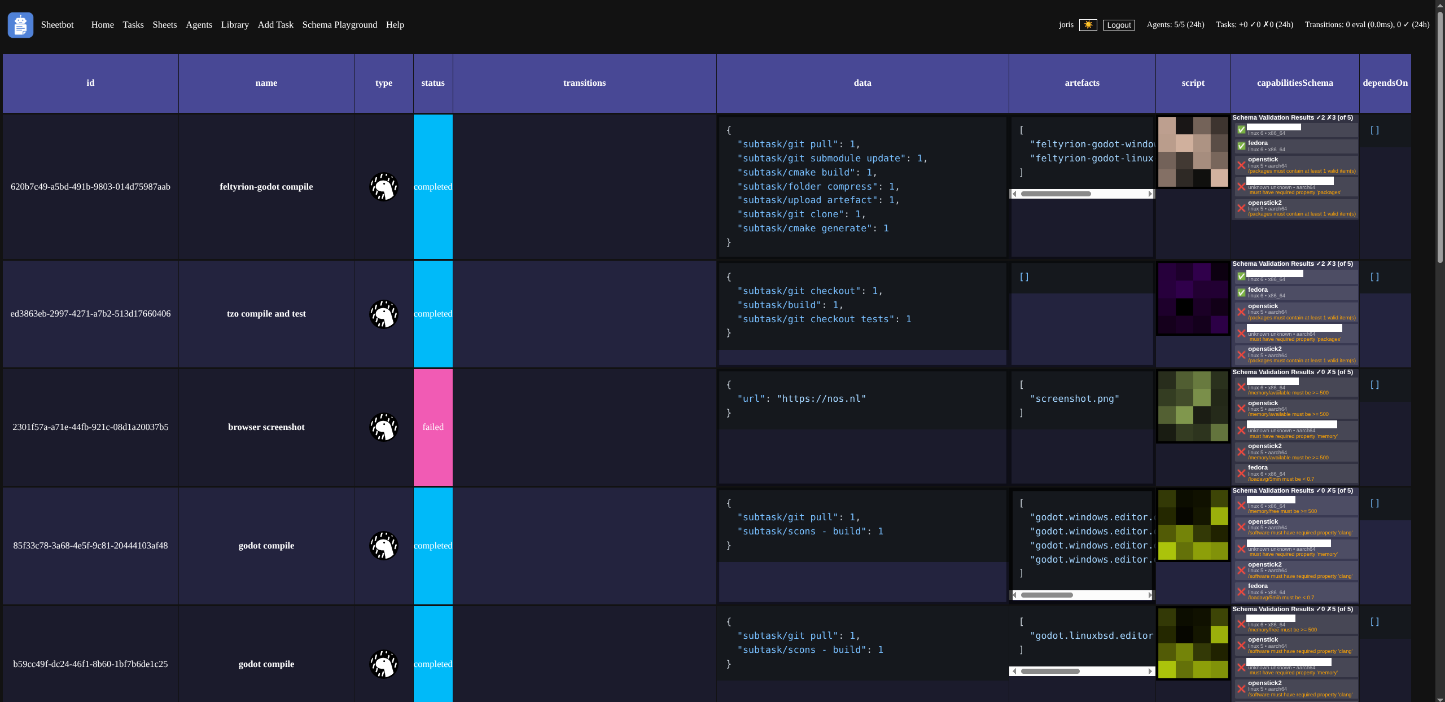Viewport: 1445px width, 702px height.
Task: Click the red X beside openstick2 in the first validation panel
Action: [x=1241, y=208]
